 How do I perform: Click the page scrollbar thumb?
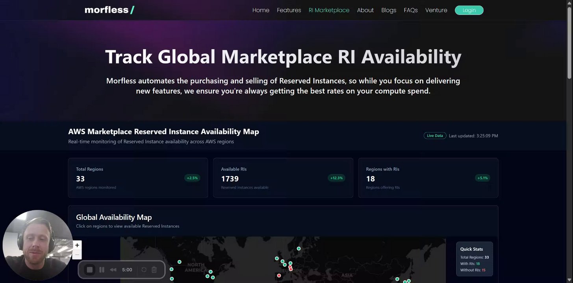[x=569, y=42]
